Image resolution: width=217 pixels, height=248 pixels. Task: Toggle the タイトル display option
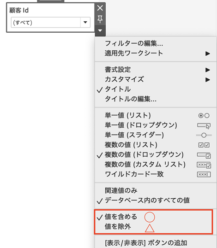118,89
